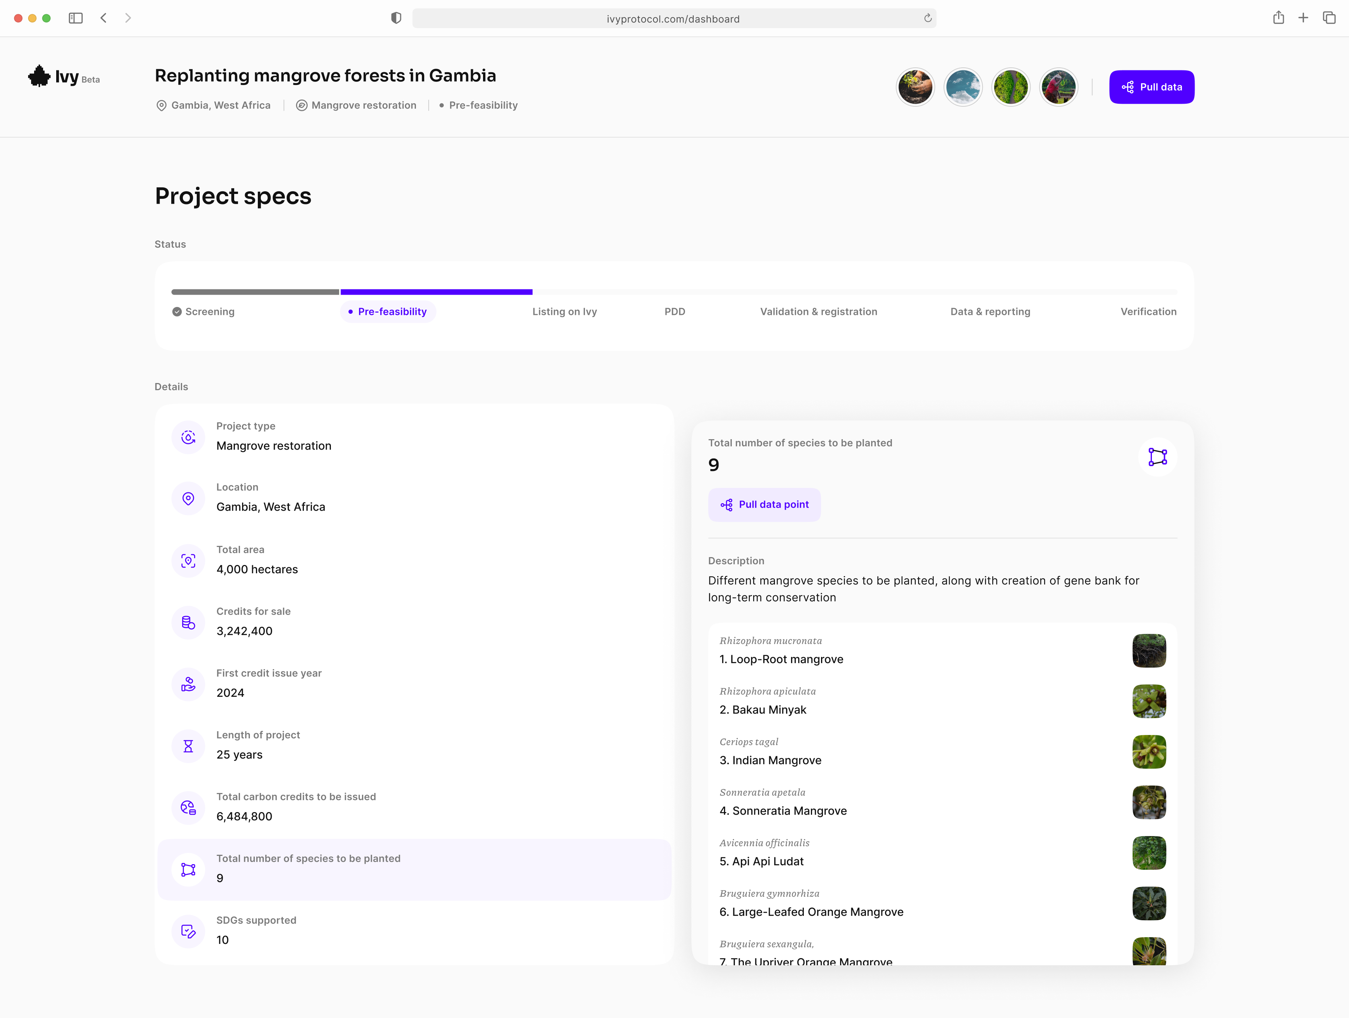Click the Total carbon credits icon
1349x1018 pixels.
[188, 808]
